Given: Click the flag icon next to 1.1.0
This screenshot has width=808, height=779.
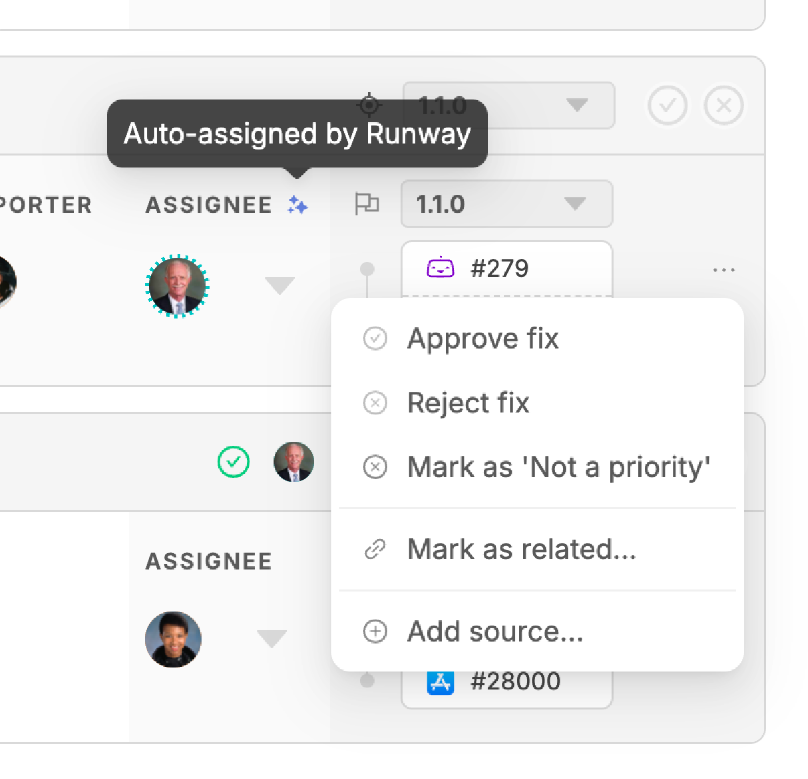Looking at the screenshot, I should coord(366,203).
